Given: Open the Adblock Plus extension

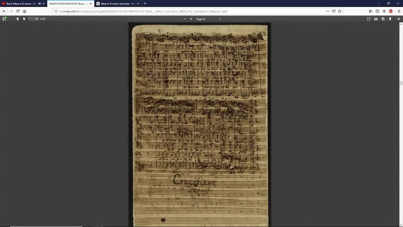Looking at the screenshot, I should pos(391,11).
